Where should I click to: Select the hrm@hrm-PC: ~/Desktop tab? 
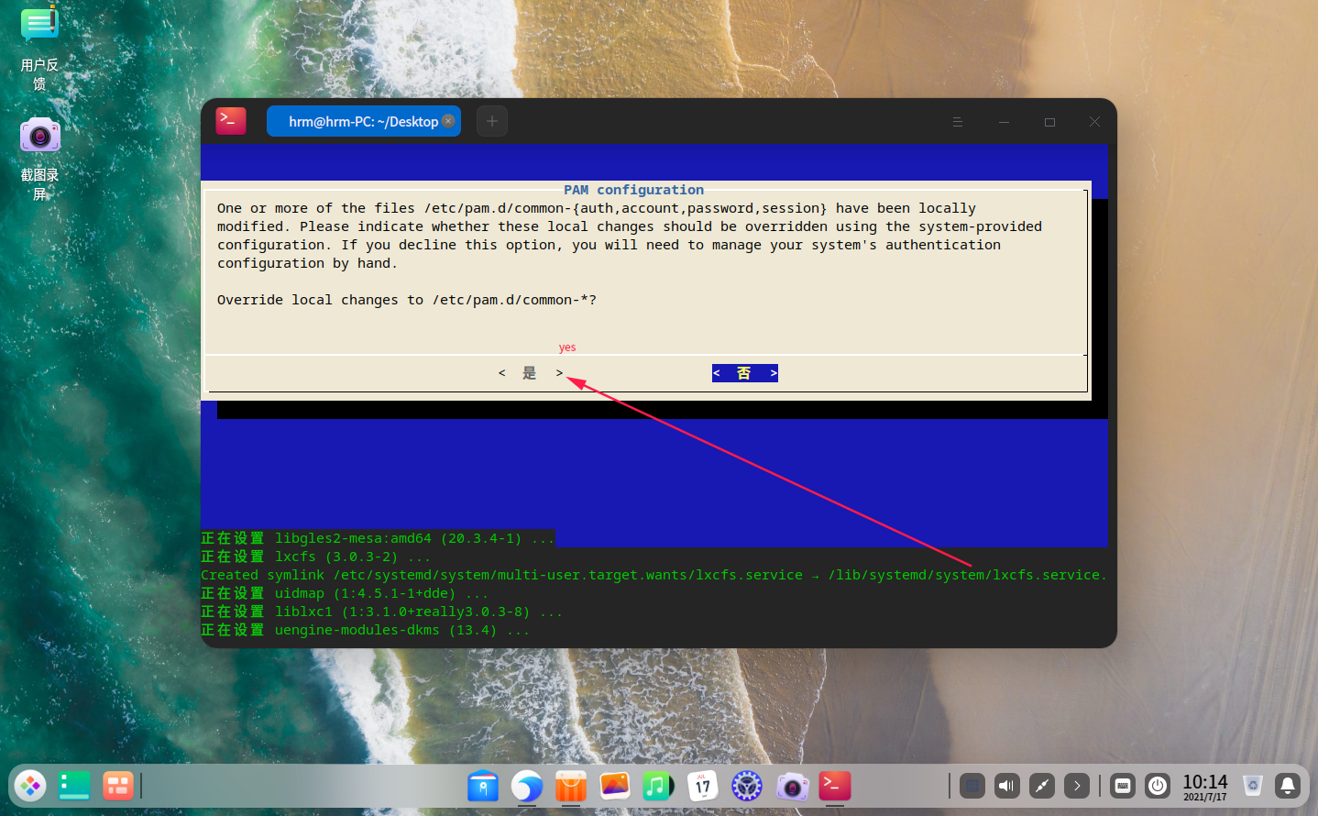(364, 121)
